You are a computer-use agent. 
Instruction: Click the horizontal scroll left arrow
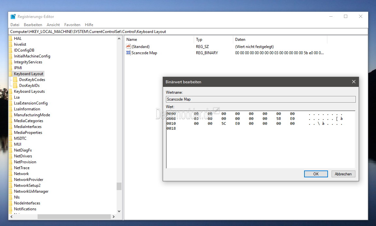coord(11,217)
